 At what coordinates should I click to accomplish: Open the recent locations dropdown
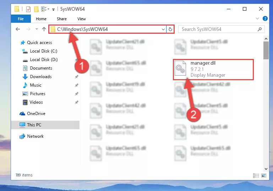(x=37, y=29)
